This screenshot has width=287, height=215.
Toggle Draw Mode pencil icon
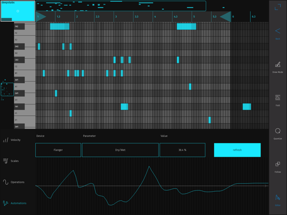point(278,64)
